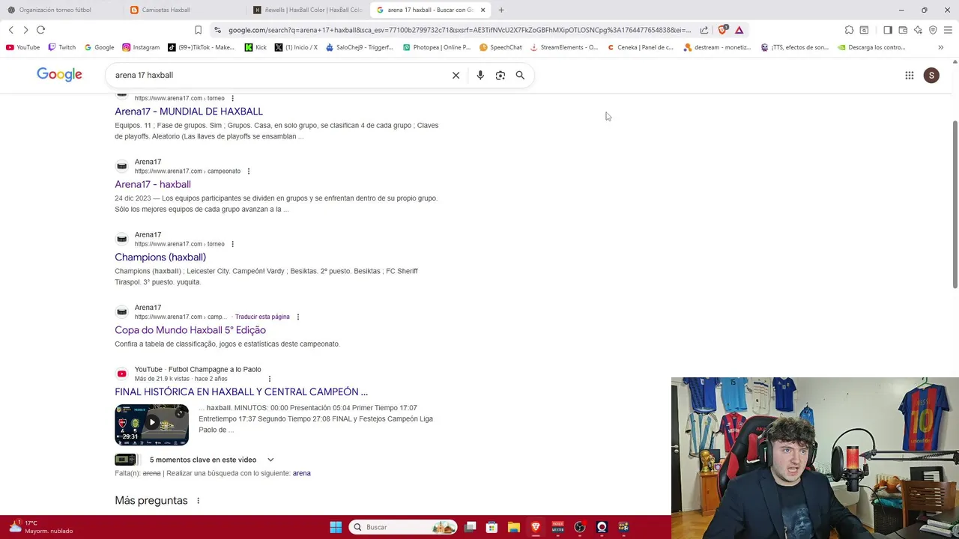Switch to the Camisetas Haxball tab
The image size is (959, 539).
pyautogui.click(x=184, y=10)
